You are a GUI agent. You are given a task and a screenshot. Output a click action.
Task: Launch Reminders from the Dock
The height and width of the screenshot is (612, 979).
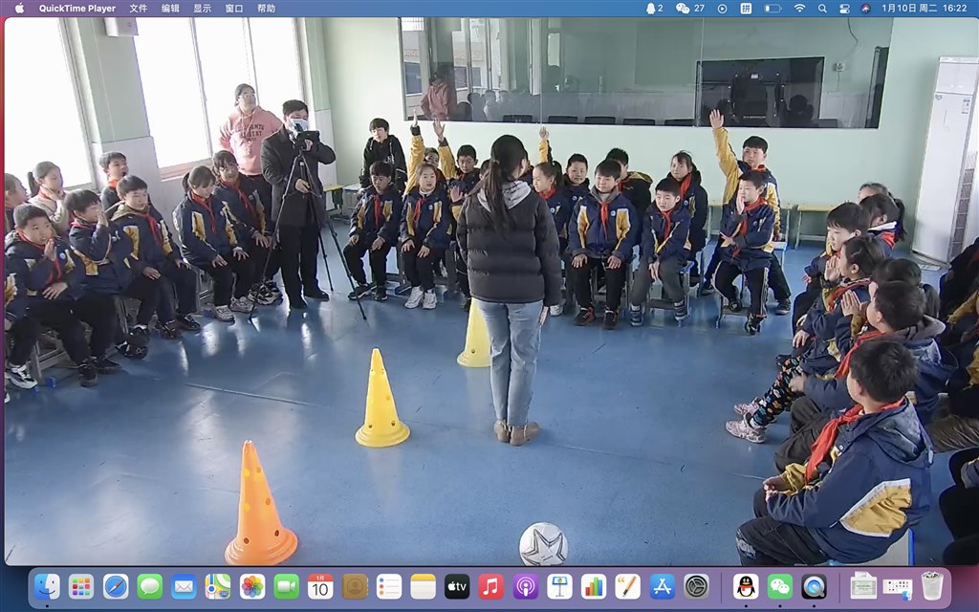(389, 587)
